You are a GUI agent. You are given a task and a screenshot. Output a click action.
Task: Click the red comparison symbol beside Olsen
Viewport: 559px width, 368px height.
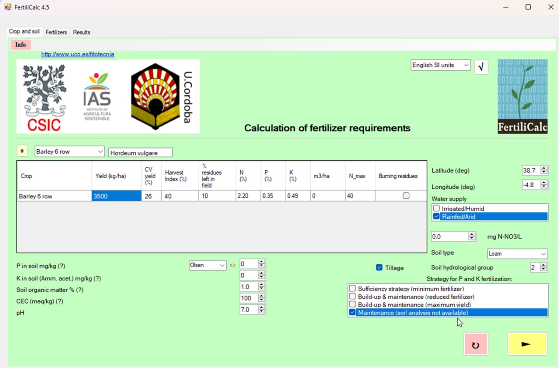pyautogui.click(x=233, y=265)
